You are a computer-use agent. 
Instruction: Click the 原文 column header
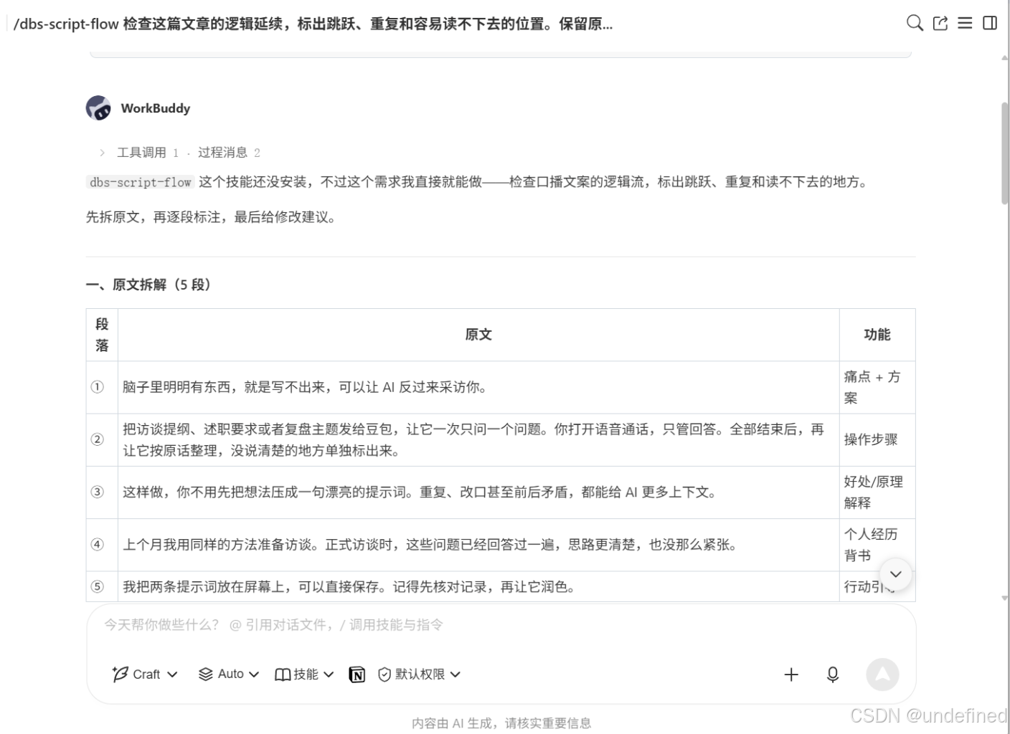[x=478, y=335]
